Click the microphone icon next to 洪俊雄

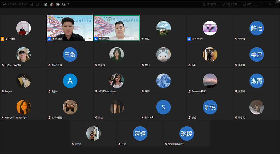click(x=53, y=39)
